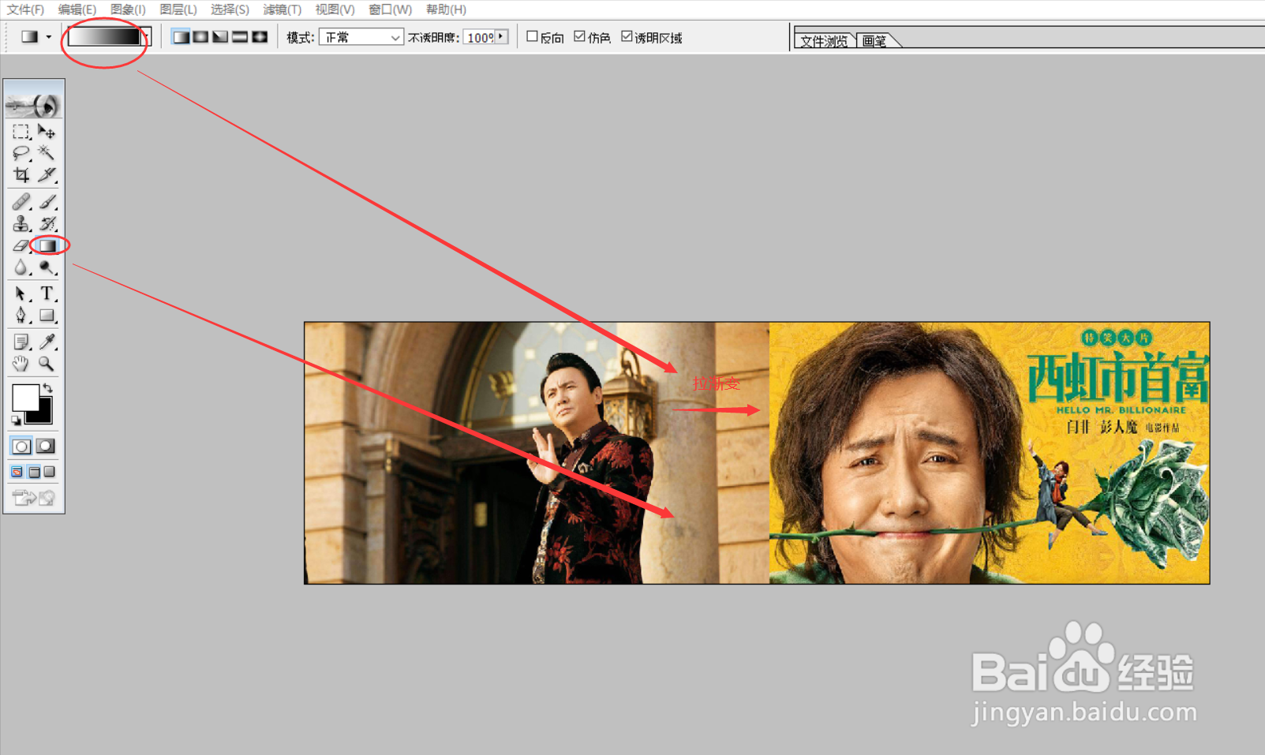The width and height of the screenshot is (1265, 755).
Task: Open the 编辑(E) menu
Action: [x=77, y=9]
